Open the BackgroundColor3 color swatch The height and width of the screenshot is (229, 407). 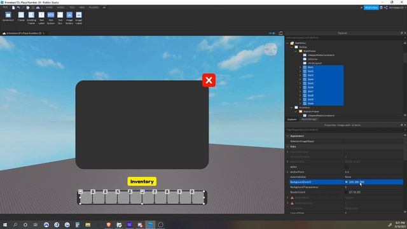(346, 182)
